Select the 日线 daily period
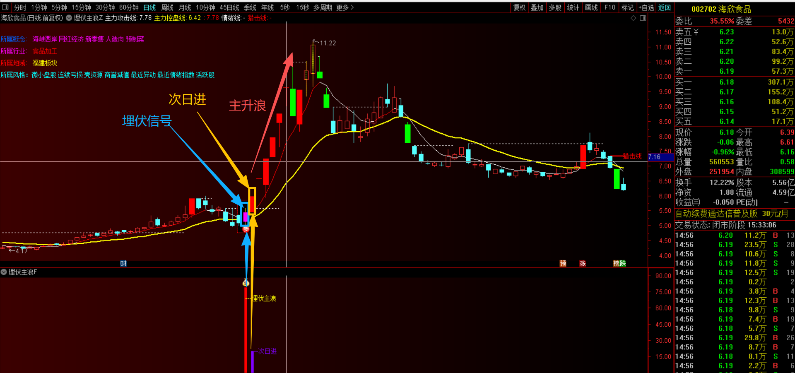 tap(149, 7)
